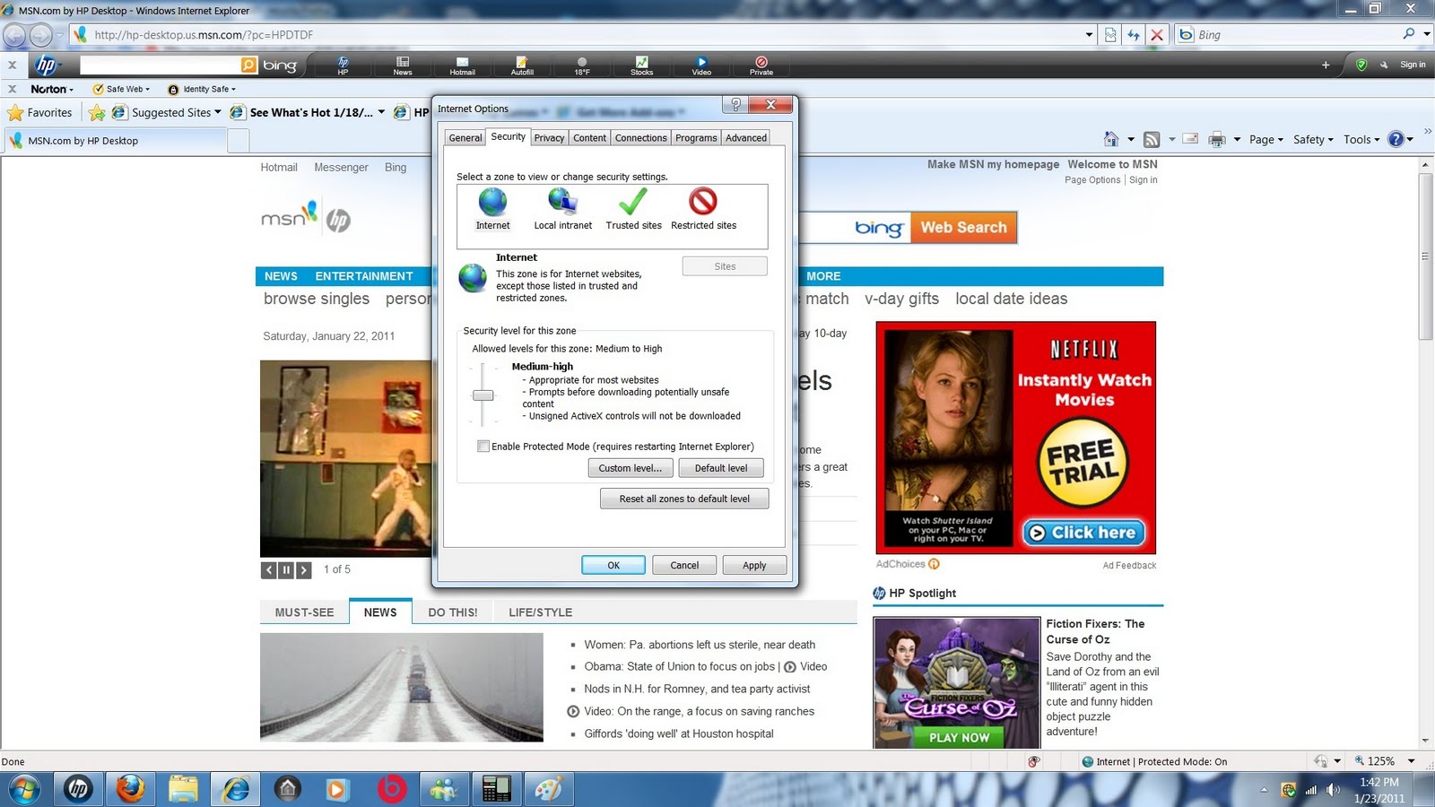This screenshot has width=1435, height=807.
Task: Switch to the Programs tab
Action: pos(696,138)
